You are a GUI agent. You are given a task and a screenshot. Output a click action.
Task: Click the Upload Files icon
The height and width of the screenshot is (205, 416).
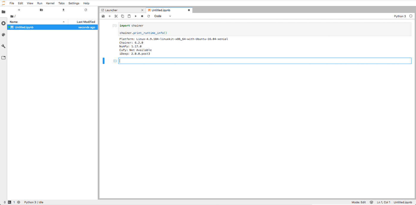(x=63, y=10)
